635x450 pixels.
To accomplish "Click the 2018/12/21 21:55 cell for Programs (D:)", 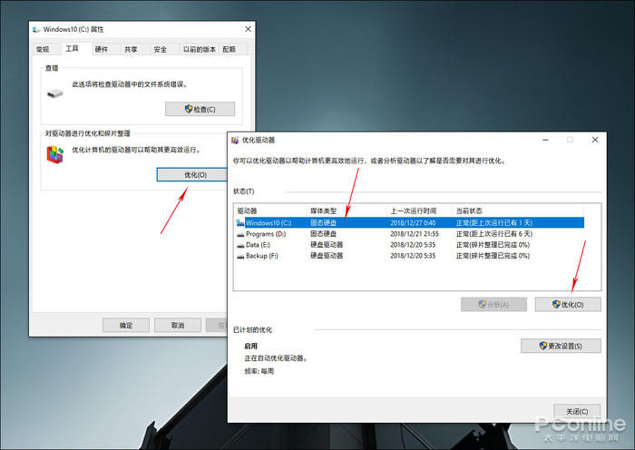I will coord(415,234).
